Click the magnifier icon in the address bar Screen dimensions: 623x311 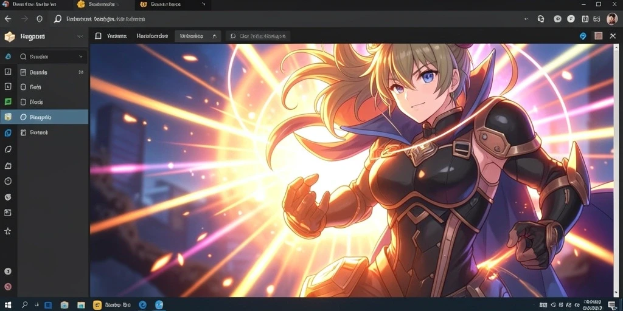58,19
